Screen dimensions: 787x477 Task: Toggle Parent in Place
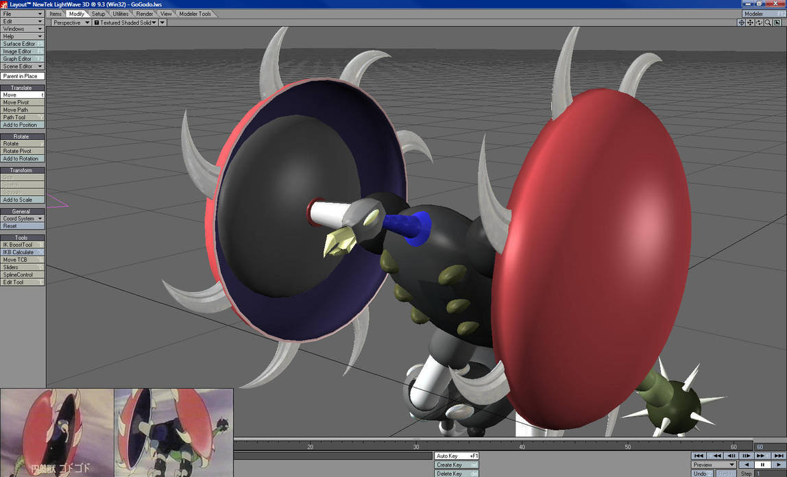click(x=23, y=76)
